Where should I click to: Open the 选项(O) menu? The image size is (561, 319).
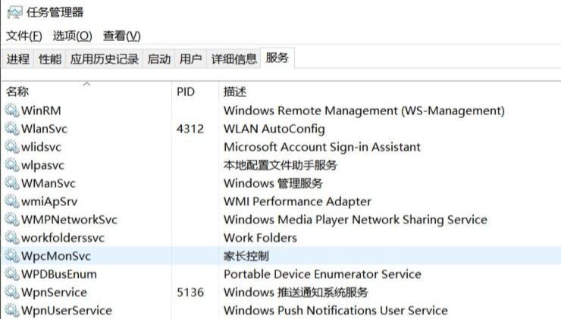[72, 36]
